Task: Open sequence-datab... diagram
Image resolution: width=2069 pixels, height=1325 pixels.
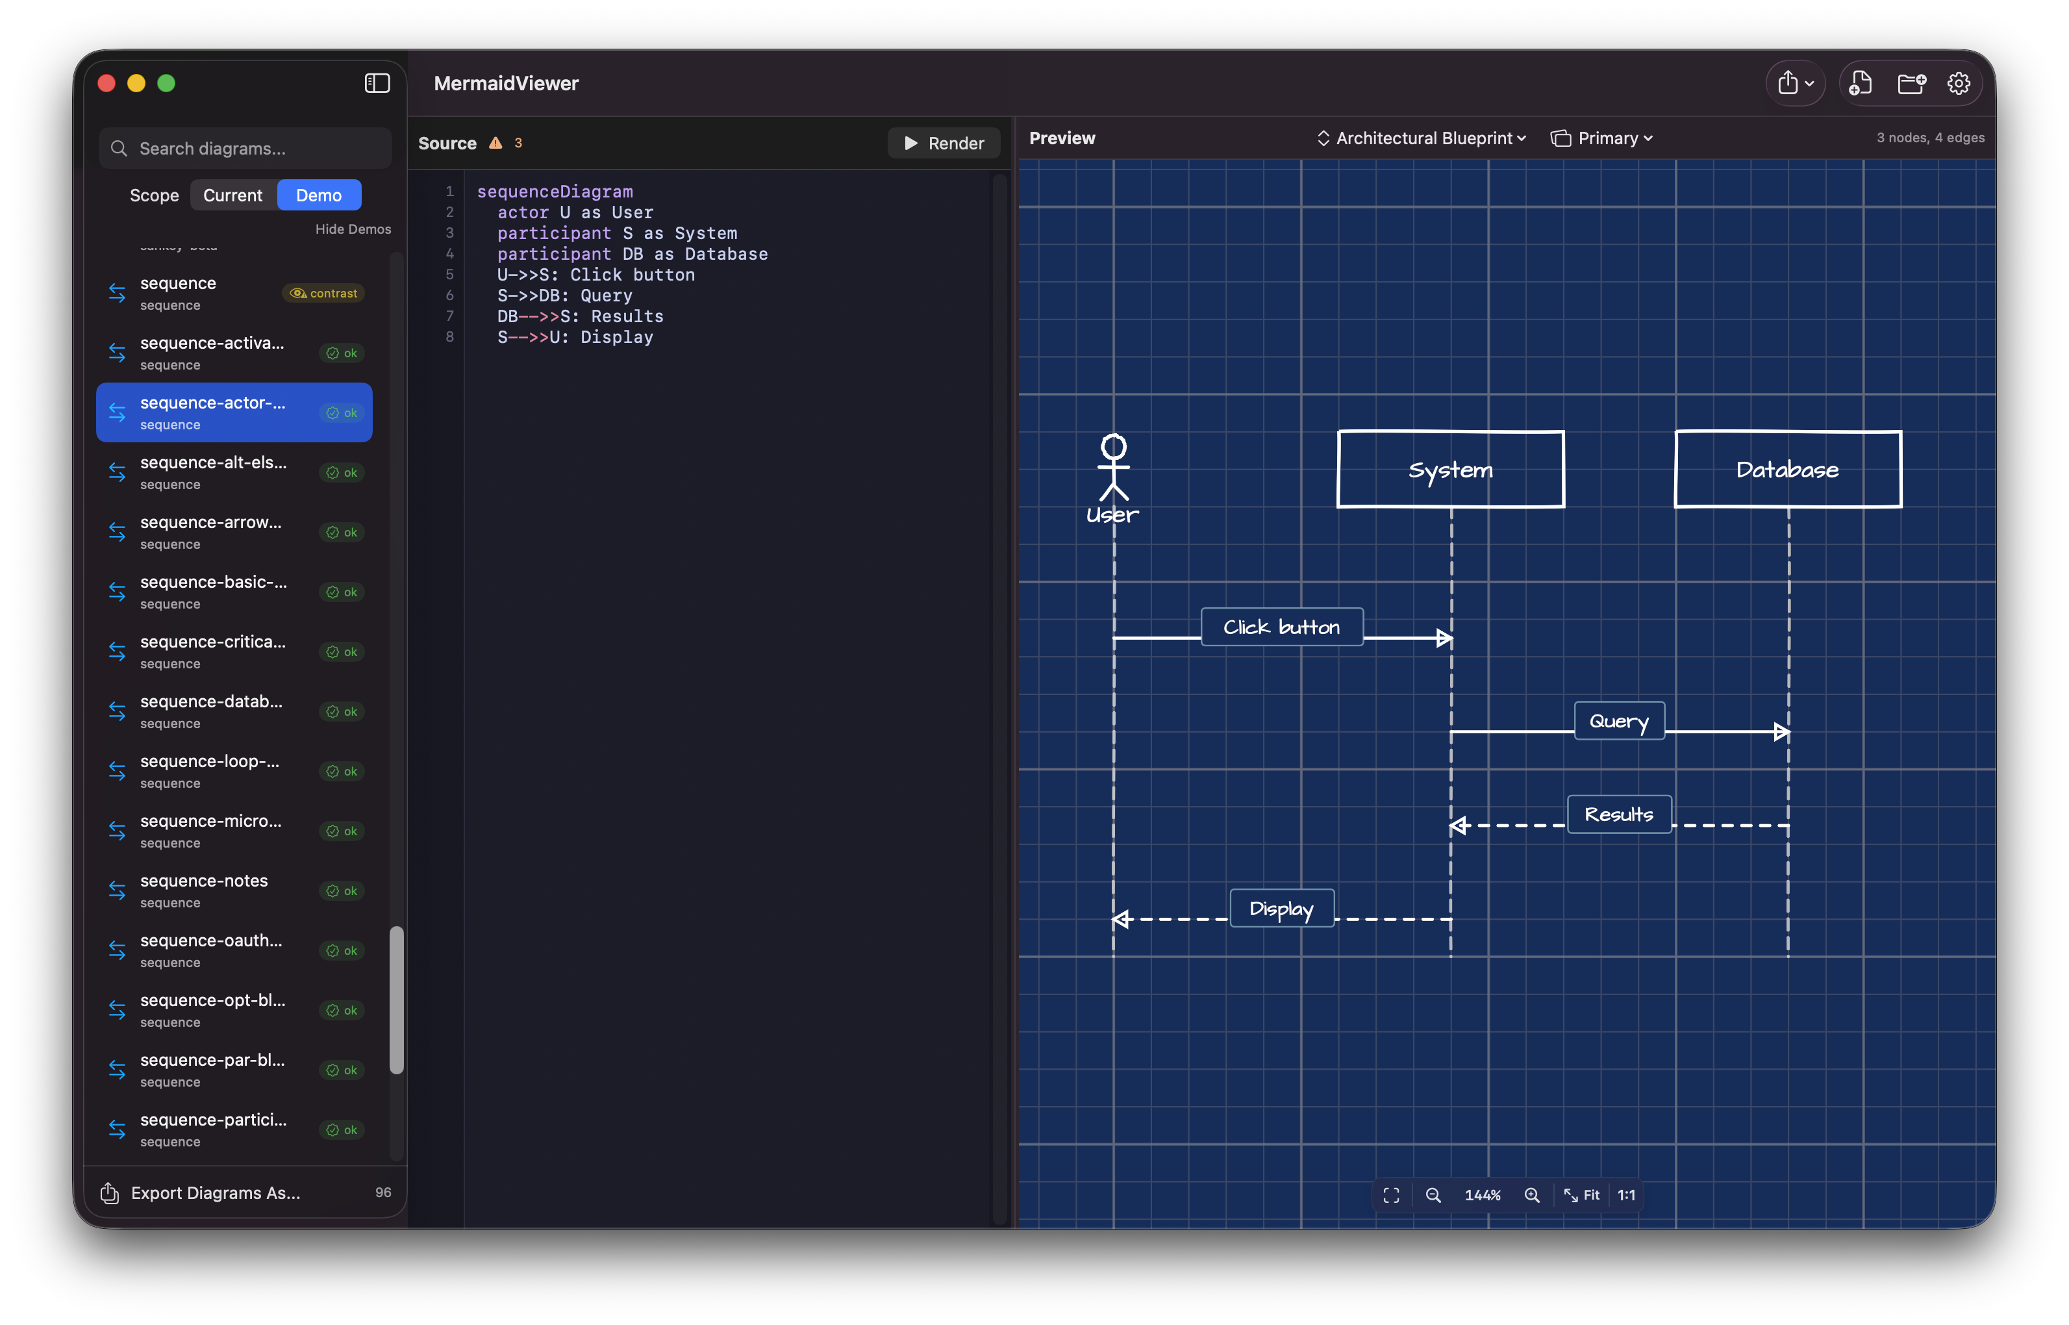Action: [234, 712]
